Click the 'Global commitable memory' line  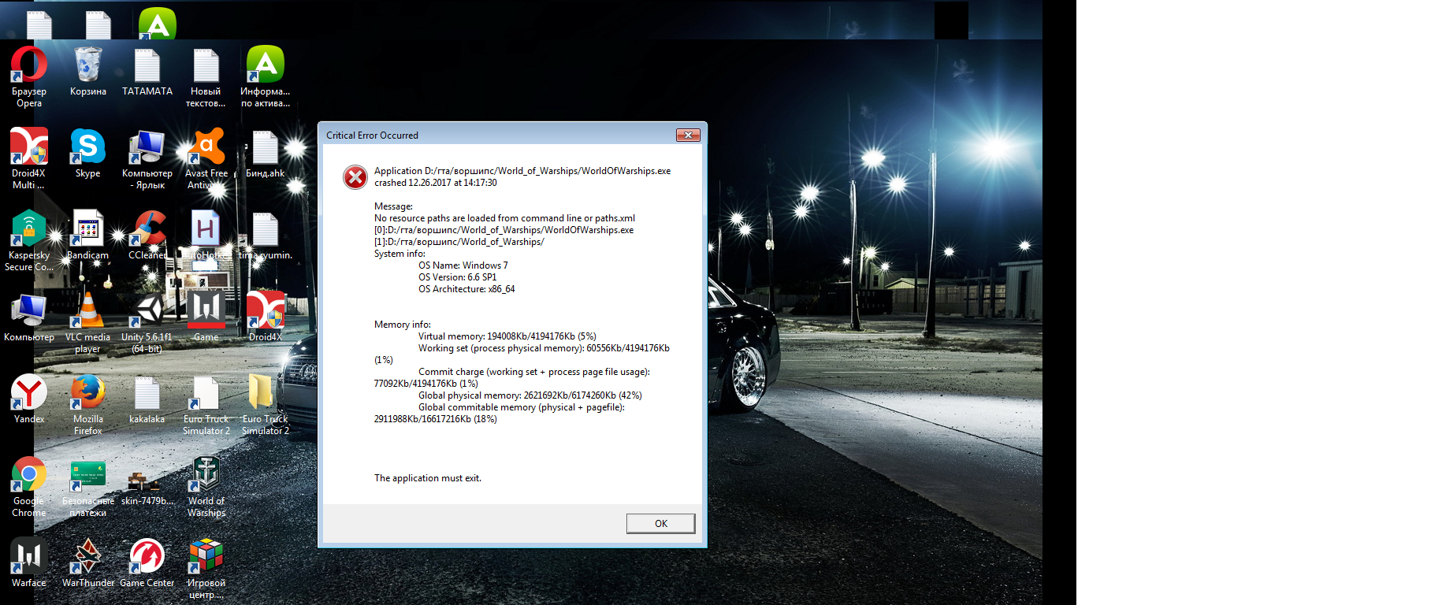tap(522, 407)
